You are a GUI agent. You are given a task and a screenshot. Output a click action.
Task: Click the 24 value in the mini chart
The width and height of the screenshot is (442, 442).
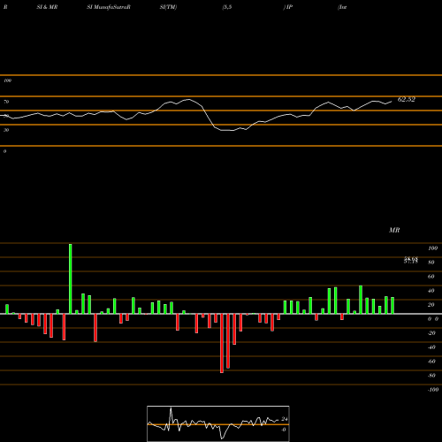click(285, 419)
